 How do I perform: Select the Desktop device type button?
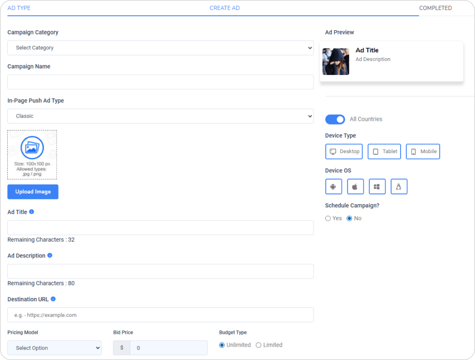344,151
